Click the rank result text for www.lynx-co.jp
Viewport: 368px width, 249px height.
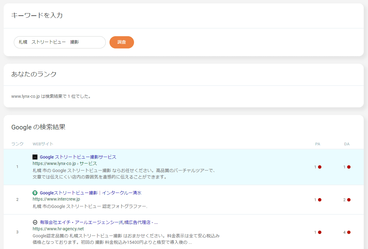tap(51, 96)
